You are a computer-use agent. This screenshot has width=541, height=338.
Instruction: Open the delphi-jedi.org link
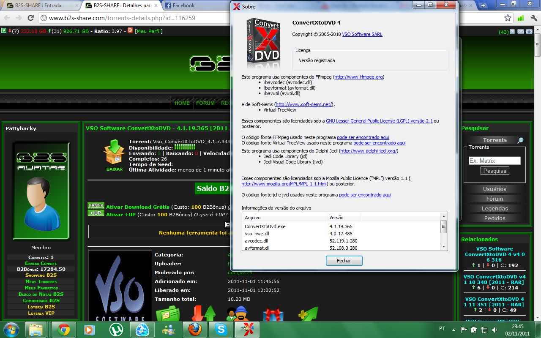pos(368,151)
